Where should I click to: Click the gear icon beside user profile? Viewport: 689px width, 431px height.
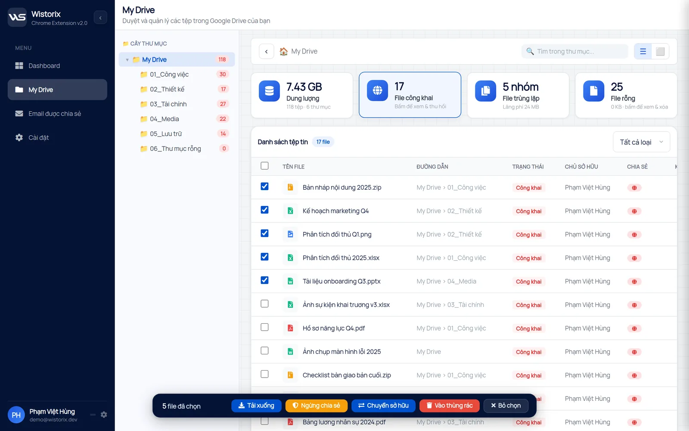coord(104,415)
